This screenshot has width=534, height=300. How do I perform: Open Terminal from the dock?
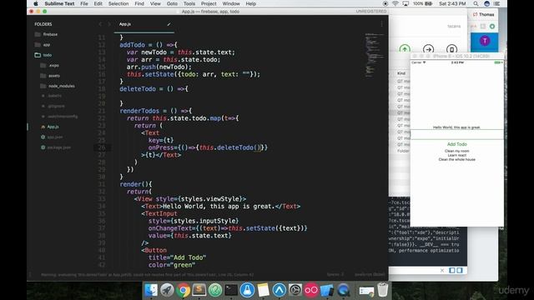[x=231, y=290]
